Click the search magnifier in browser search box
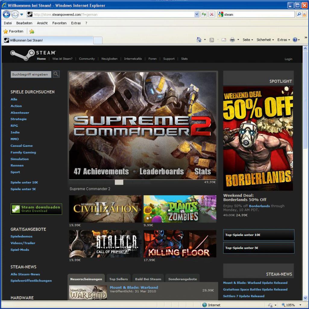Viewport: 309px width, 309px height. 299,14
